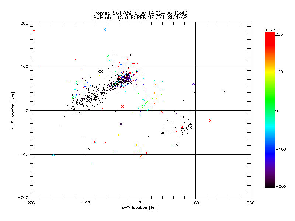The width and height of the screenshot is (295, 221).
Task: Click the x-axis tick label "-100"
Action: [85, 203]
